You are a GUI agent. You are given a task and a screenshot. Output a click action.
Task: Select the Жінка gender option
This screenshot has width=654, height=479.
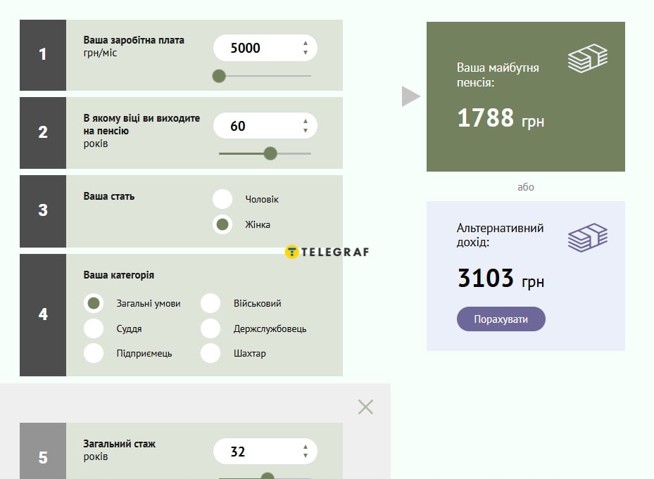222,224
